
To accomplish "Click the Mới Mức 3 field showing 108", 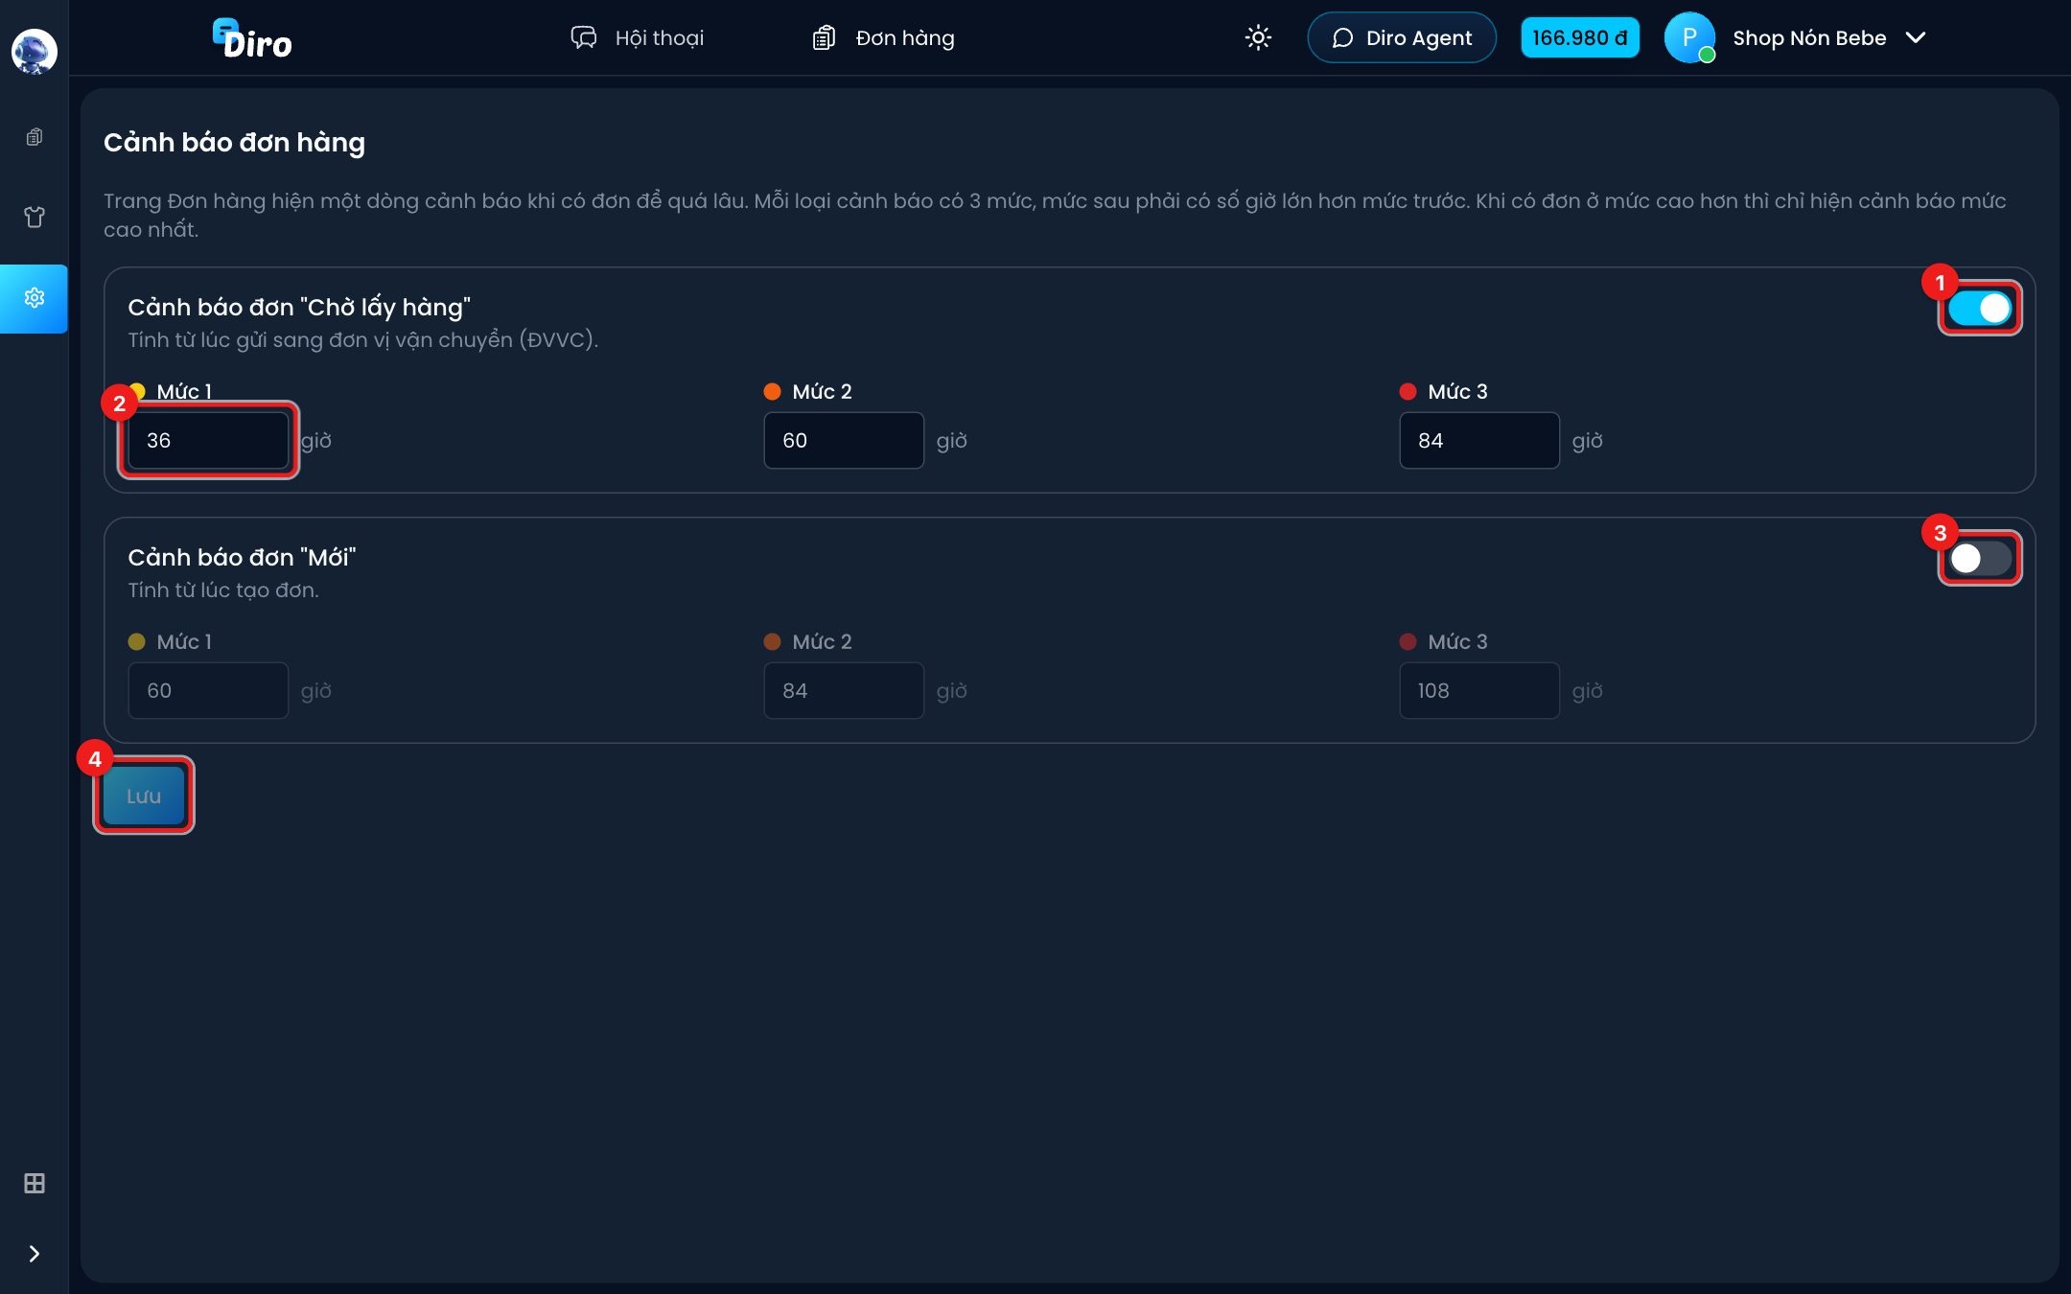I will pos(1479,690).
